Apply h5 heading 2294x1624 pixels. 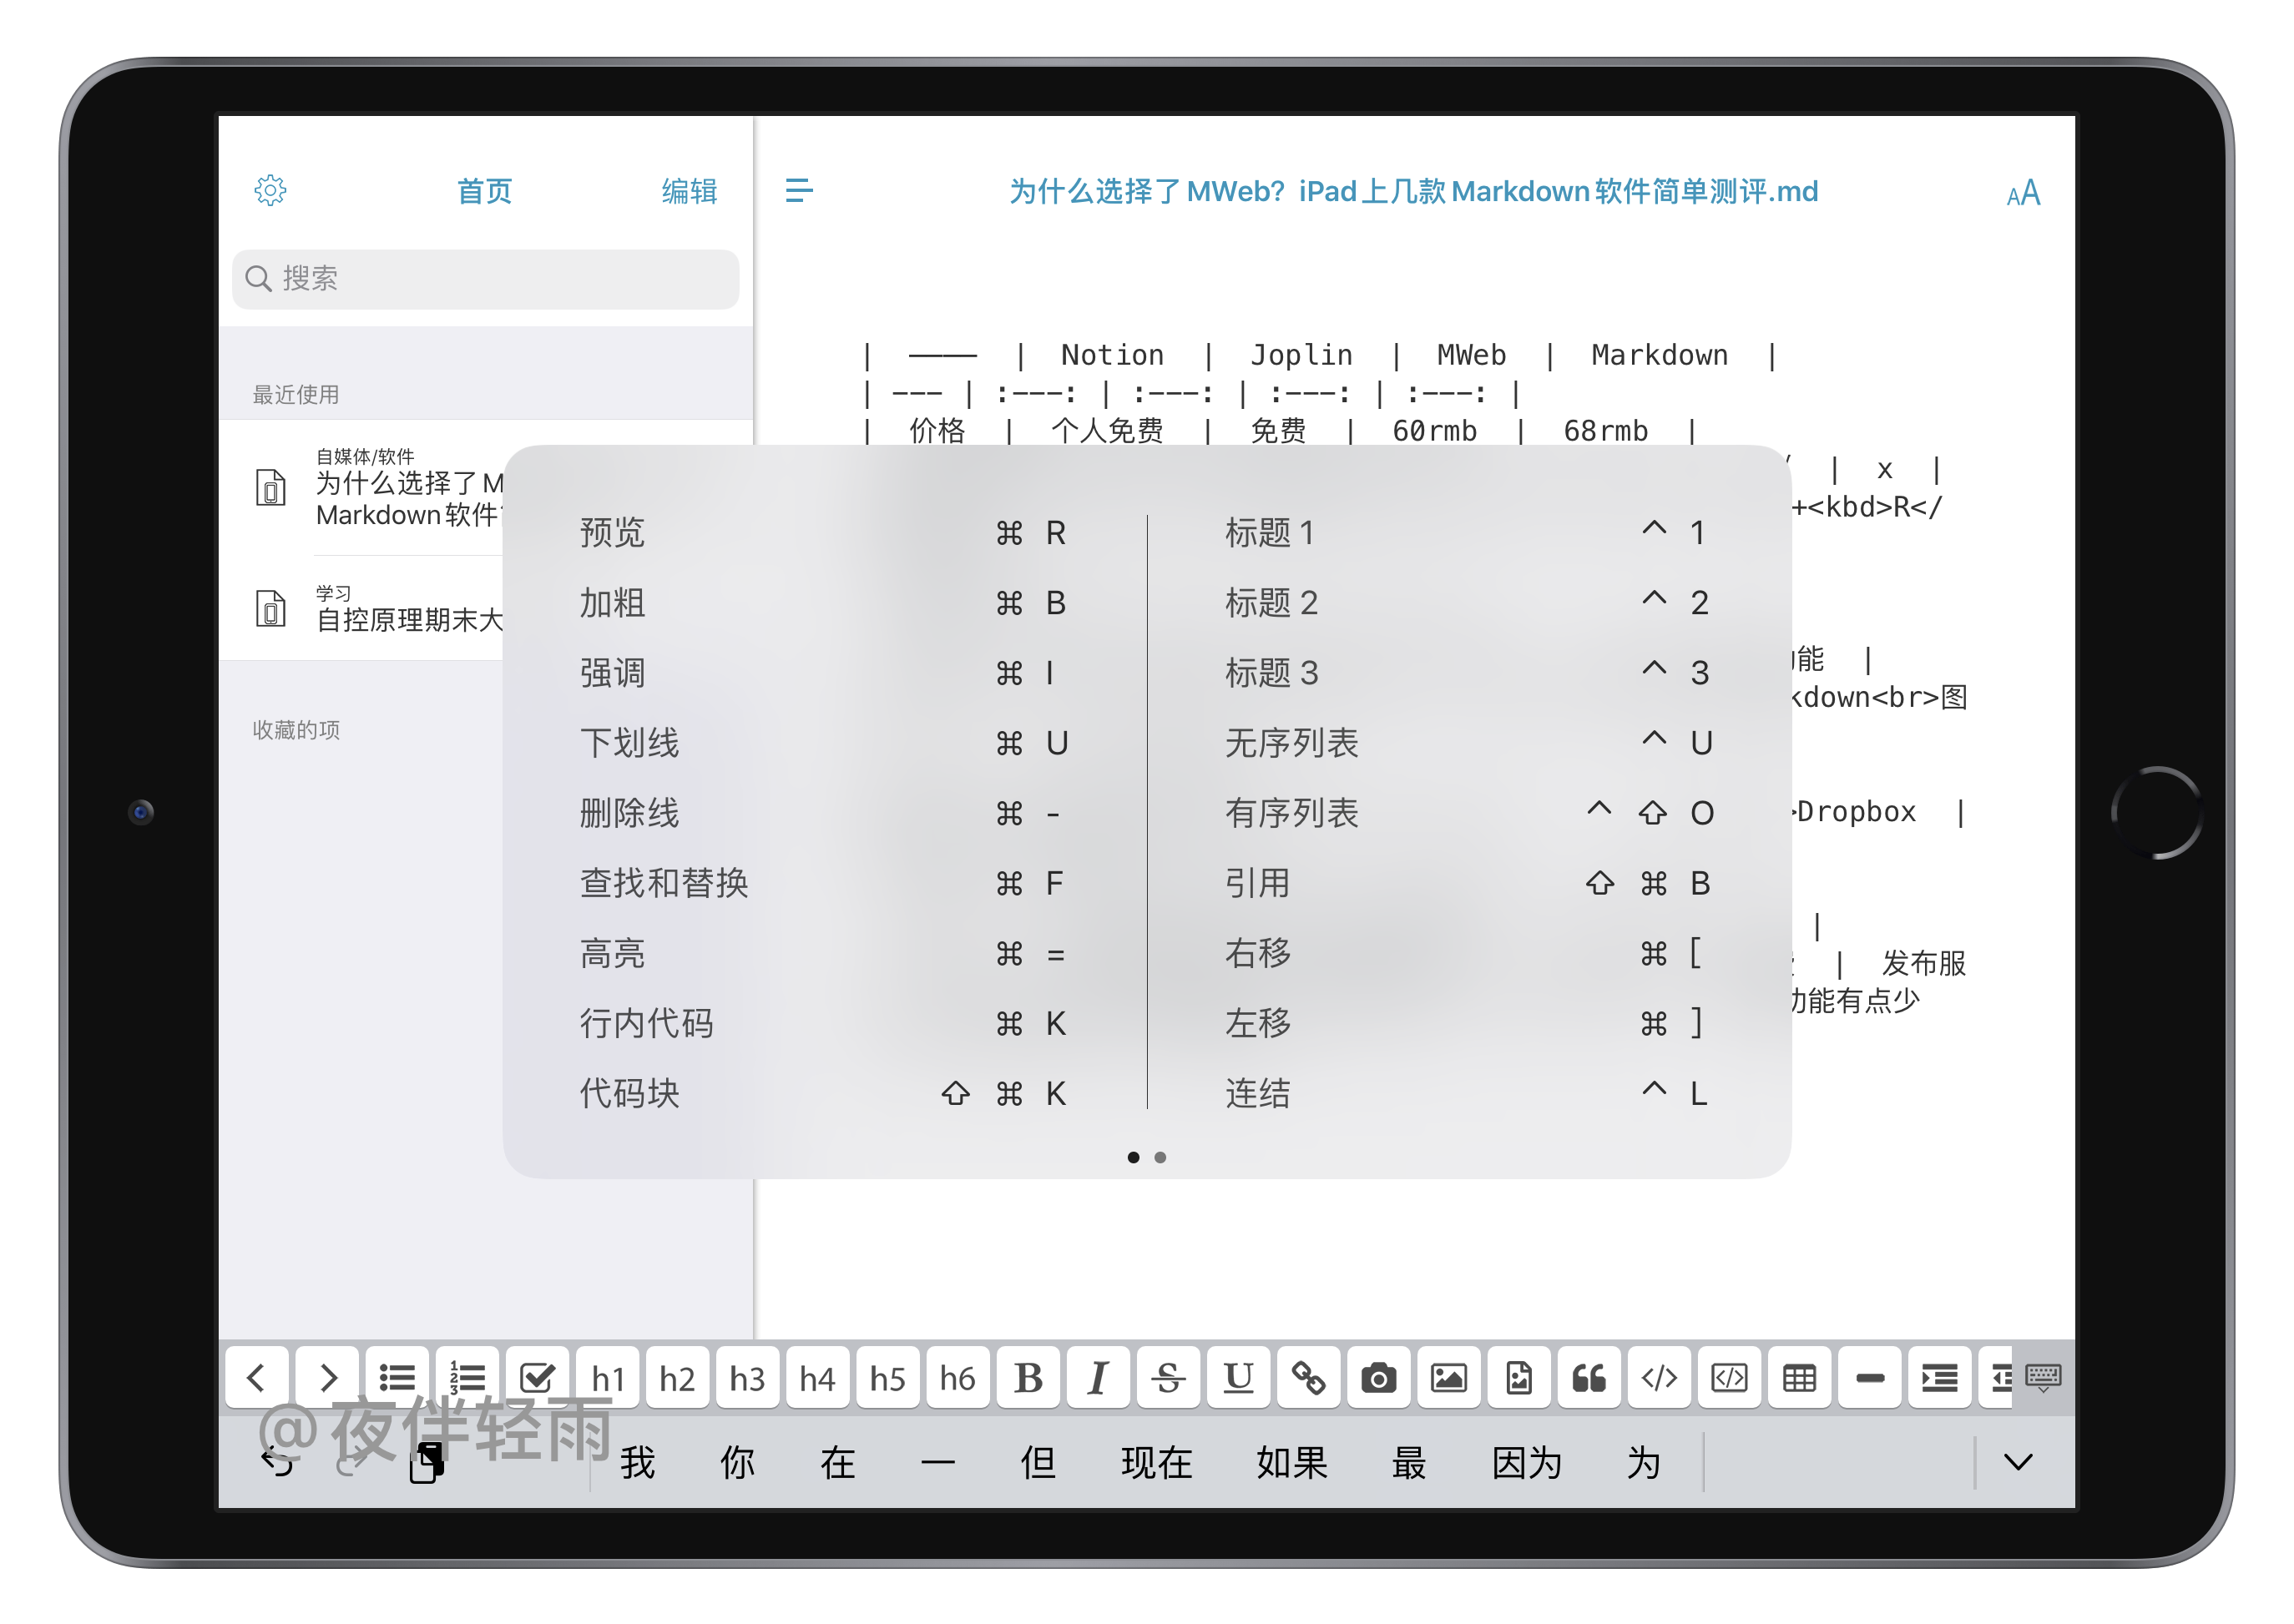[888, 1377]
